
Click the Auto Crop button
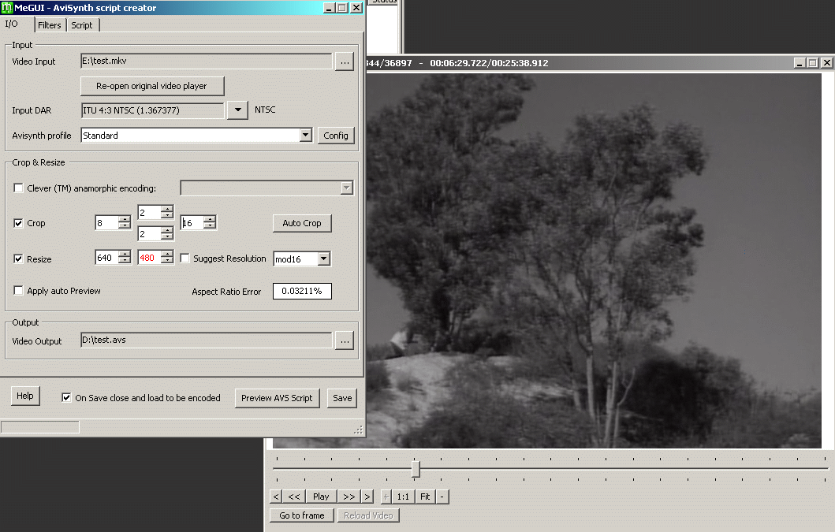coord(302,223)
